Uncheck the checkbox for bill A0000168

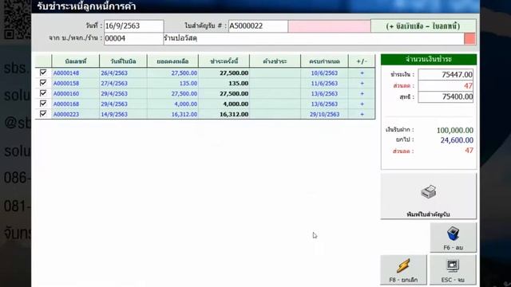[43, 103]
